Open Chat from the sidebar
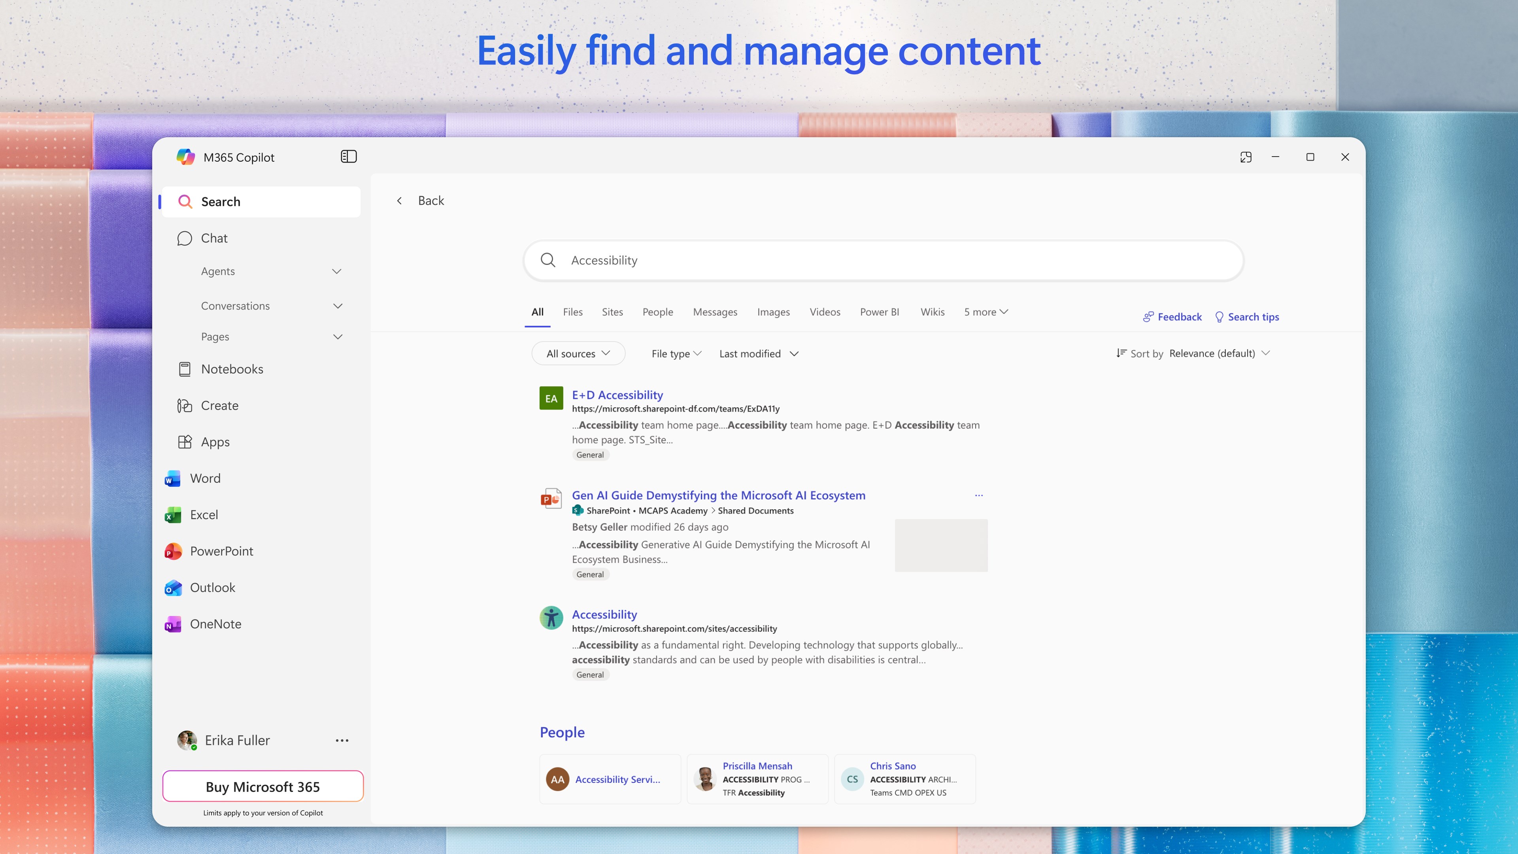Viewport: 1518px width, 854px height. 214,238
